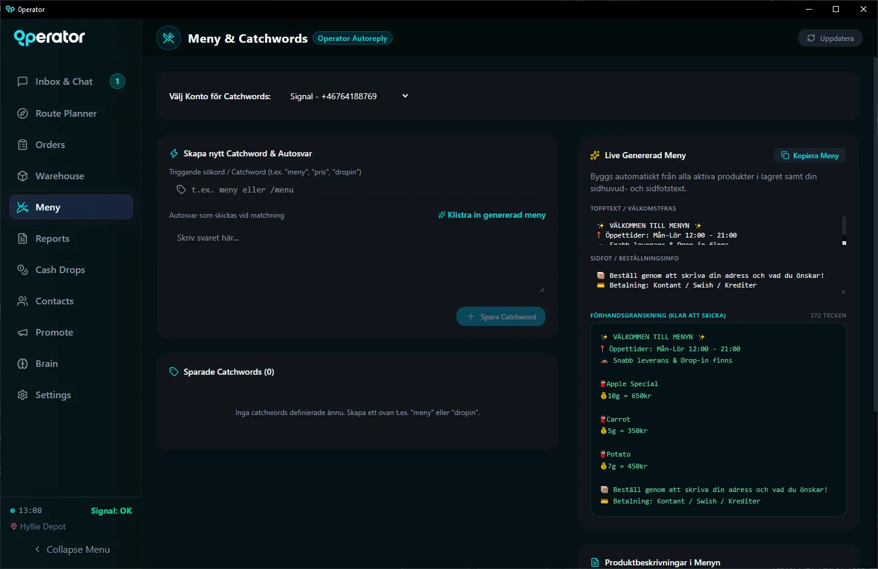This screenshot has height=569, width=878.
Task: Click the topptext field scrollbar
Action: tap(844, 226)
